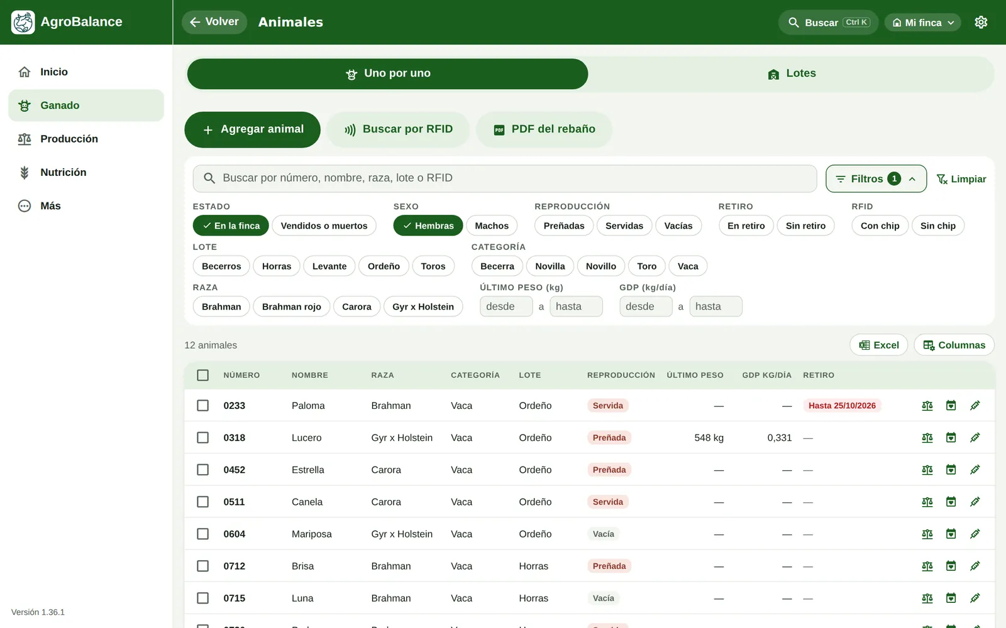The height and width of the screenshot is (628, 1006).
Task: Click calendar icon for Estrella row
Action: (x=951, y=470)
